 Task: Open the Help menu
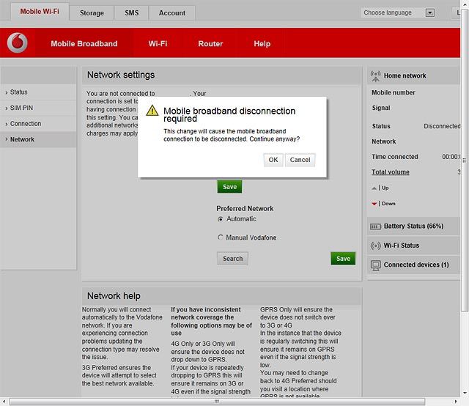click(x=262, y=44)
